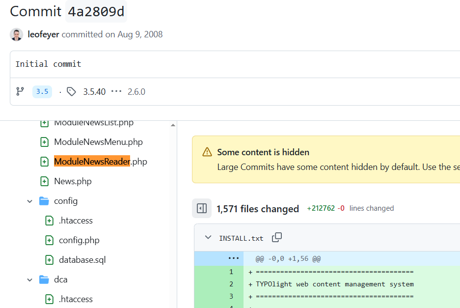Image resolution: width=460 pixels, height=308 pixels.
Task: Click the tag icon next to 3.5.40
Action: (71, 91)
